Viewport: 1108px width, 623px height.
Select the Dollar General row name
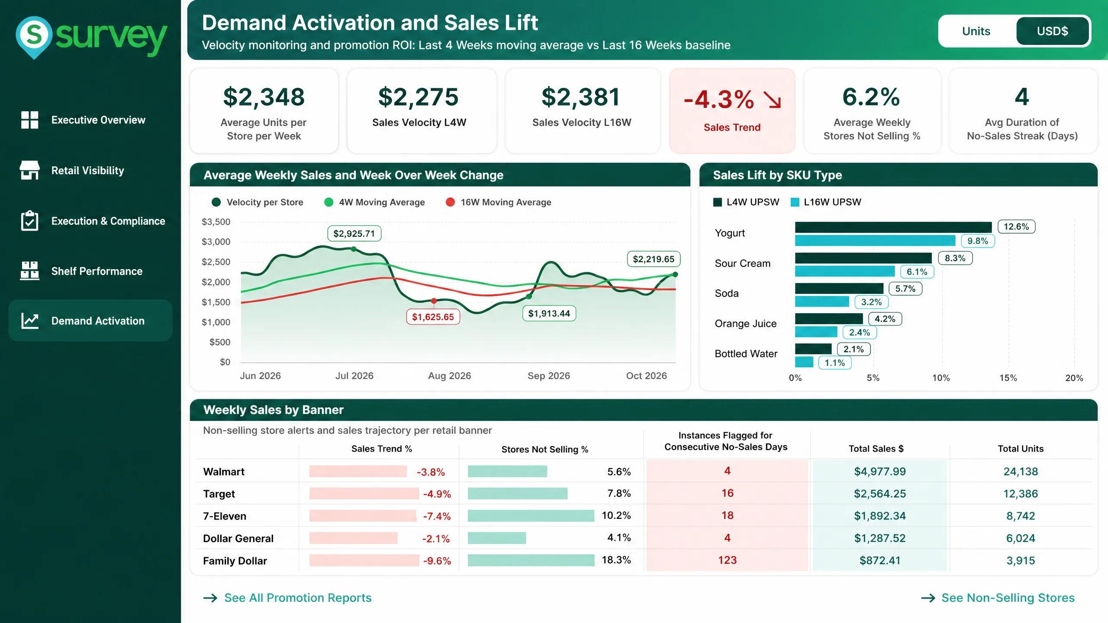point(238,539)
